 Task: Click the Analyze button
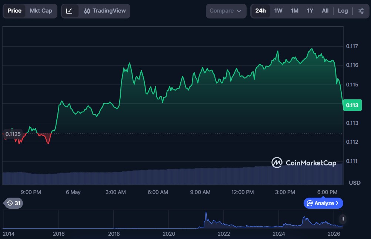pos(323,203)
